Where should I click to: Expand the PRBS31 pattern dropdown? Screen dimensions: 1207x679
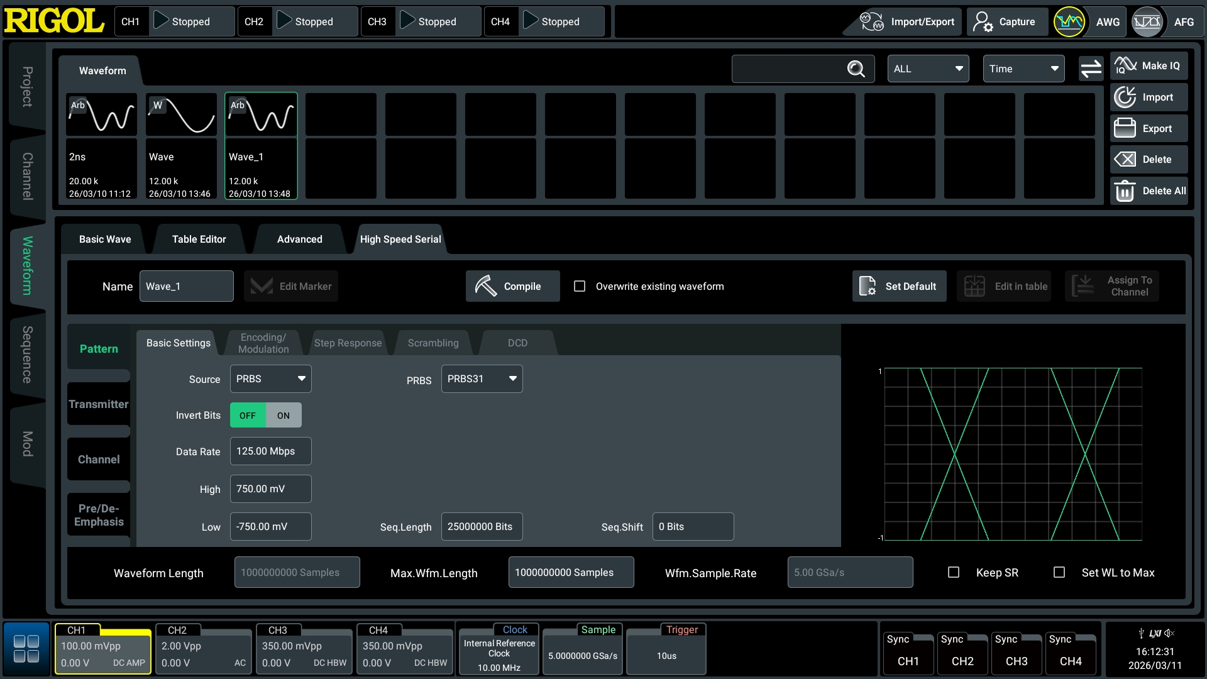pyautogui.click(x=482, y=379)
